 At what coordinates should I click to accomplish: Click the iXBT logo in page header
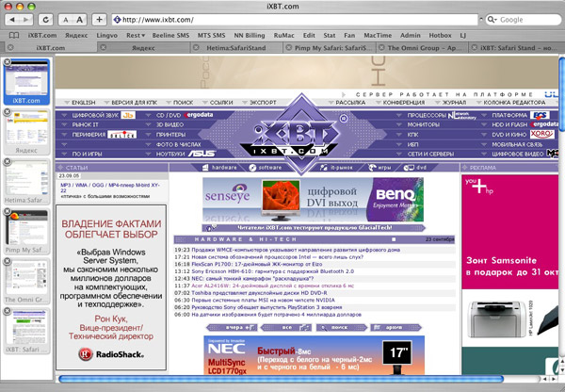(290, 136)
